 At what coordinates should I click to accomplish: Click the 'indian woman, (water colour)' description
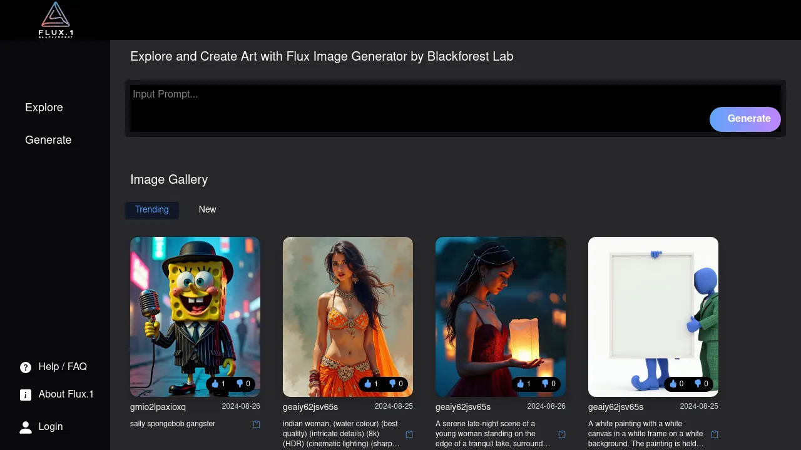pyautogui.click(x=341, y=434)
